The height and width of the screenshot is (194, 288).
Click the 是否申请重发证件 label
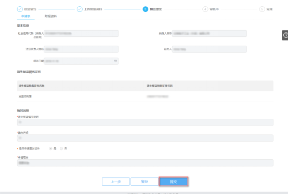click(29, 148)
